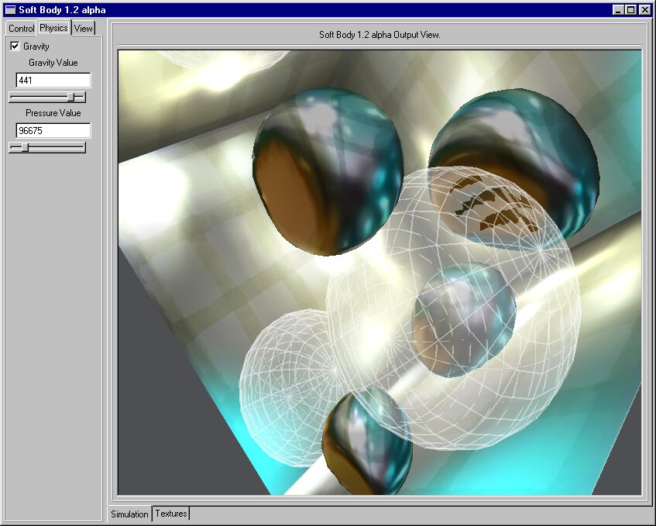
Task: Disable the Gravity checkbox
Action: (15, 46)
